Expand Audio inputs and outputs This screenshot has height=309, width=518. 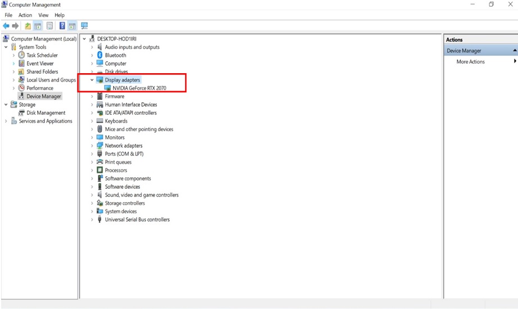(92, 47)
